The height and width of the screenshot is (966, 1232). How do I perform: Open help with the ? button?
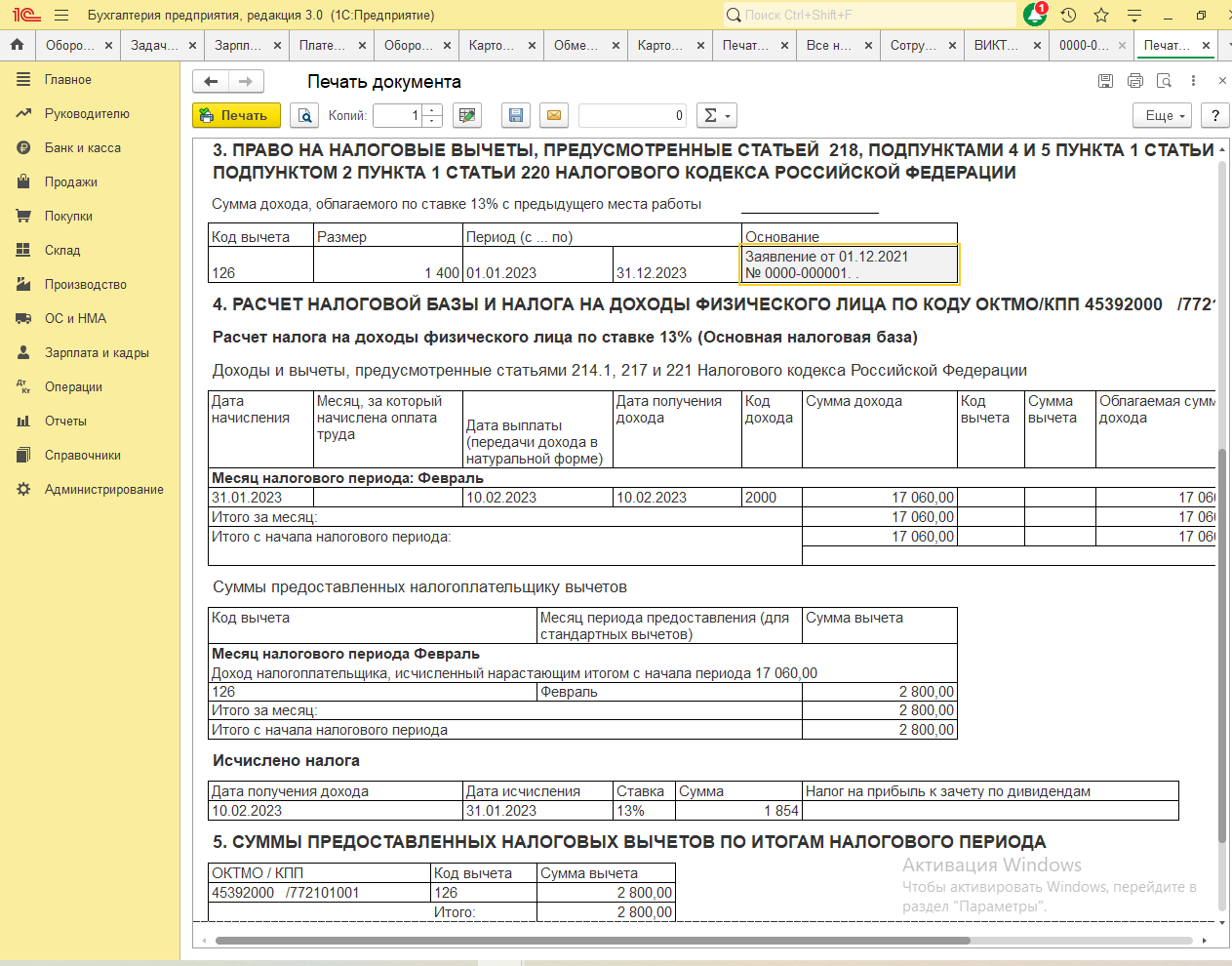pyautogui.click(x=1214, y=115)
